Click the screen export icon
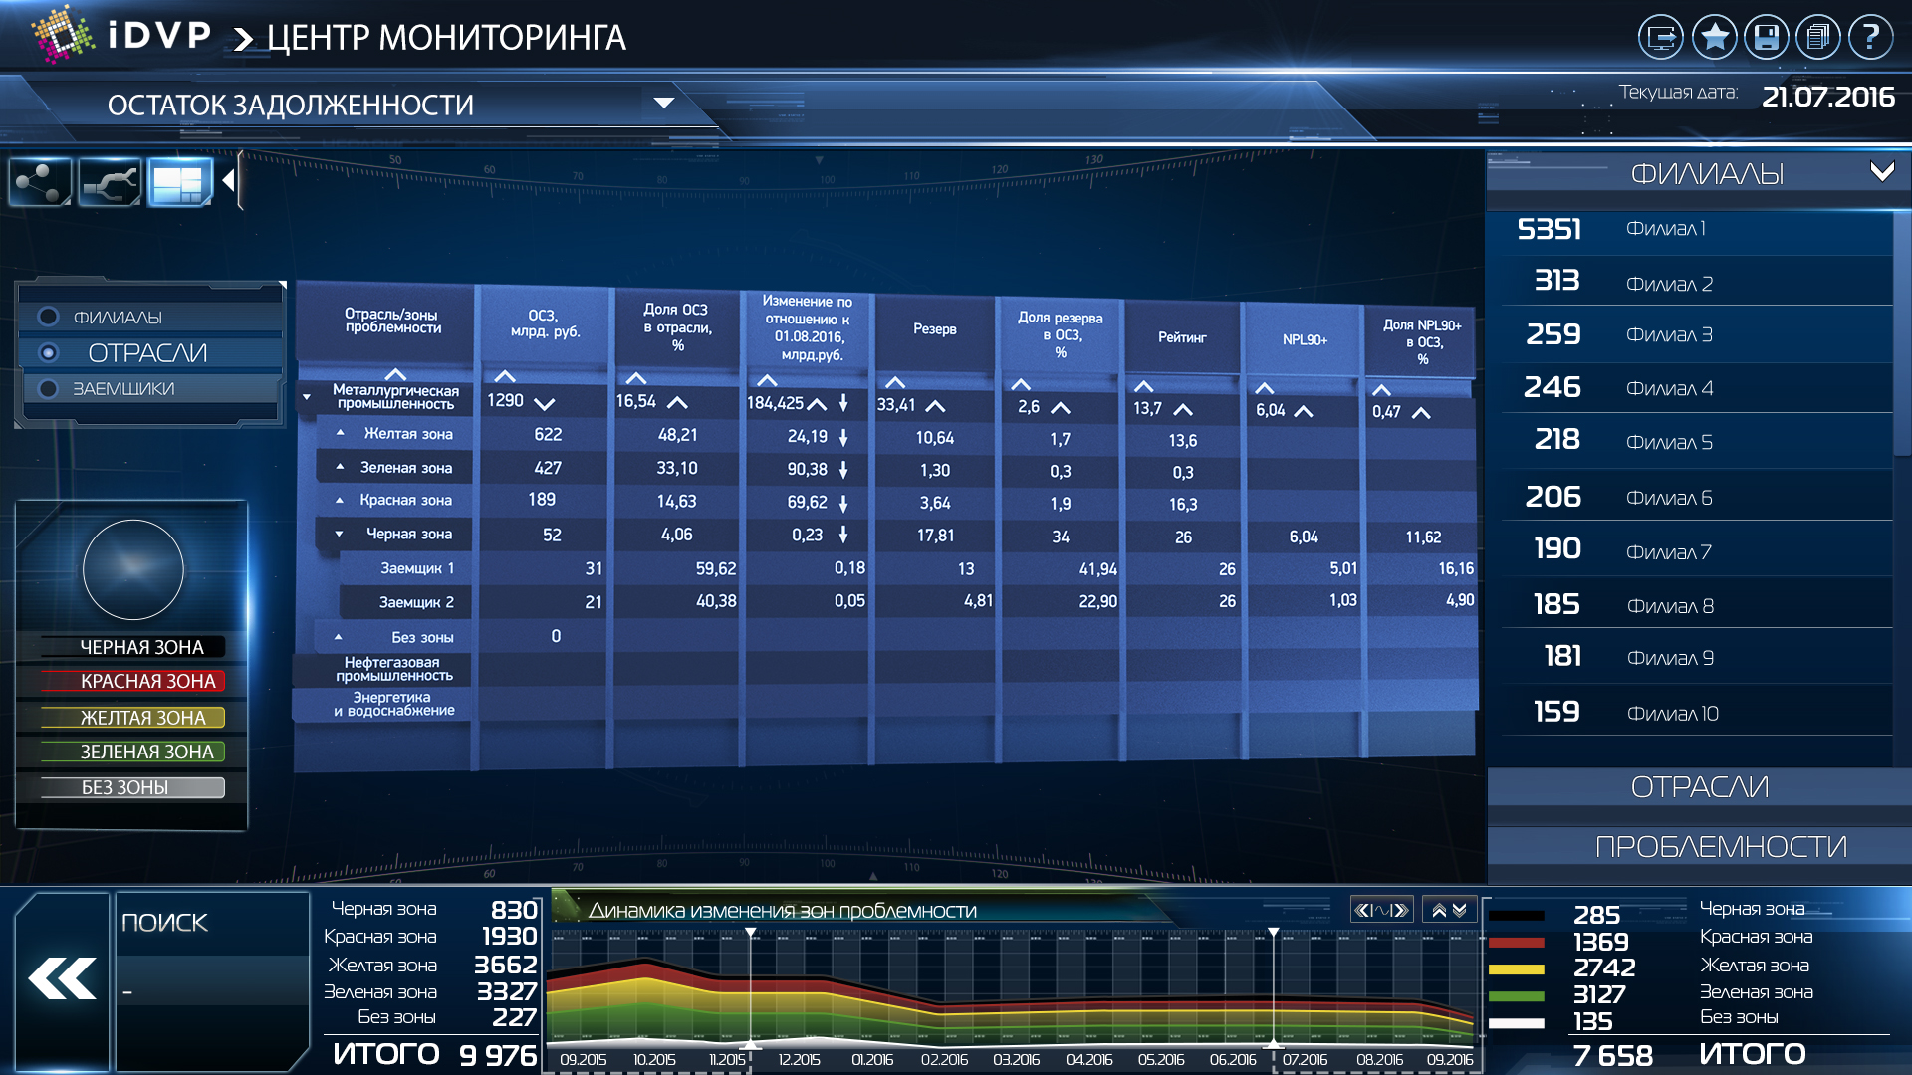Image resolution: width=1912 pixels, height=1075 pixels. pyautogui.click(x=1661, y=38)
